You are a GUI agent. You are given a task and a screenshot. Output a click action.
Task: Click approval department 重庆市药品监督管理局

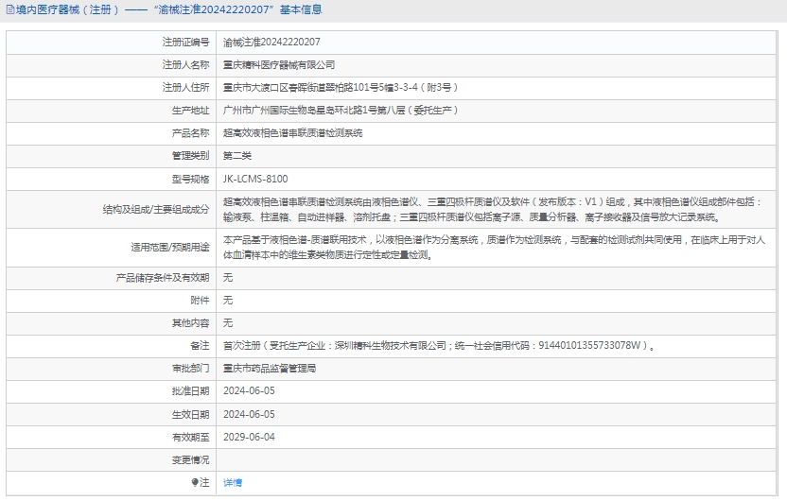(x=270, y=369)
